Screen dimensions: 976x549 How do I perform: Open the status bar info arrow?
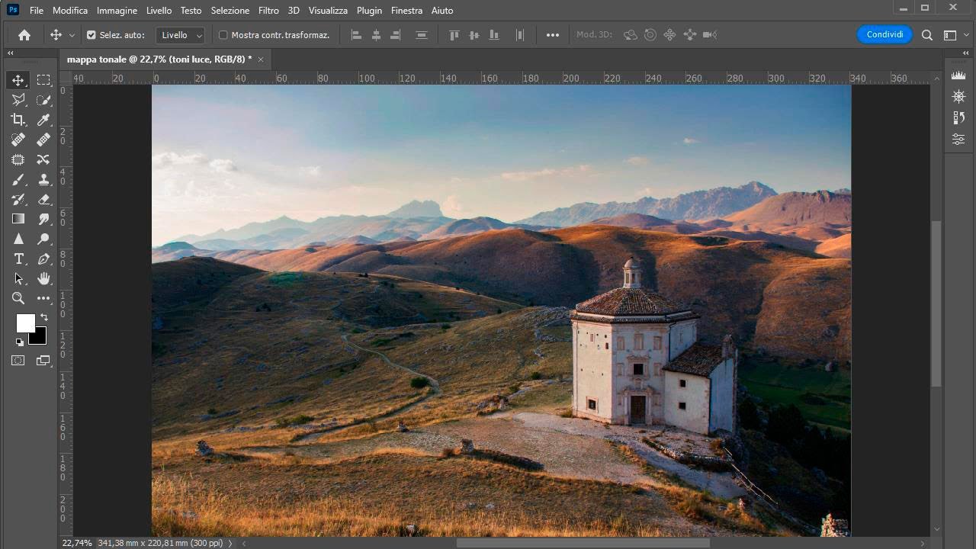tap(231, 543)
